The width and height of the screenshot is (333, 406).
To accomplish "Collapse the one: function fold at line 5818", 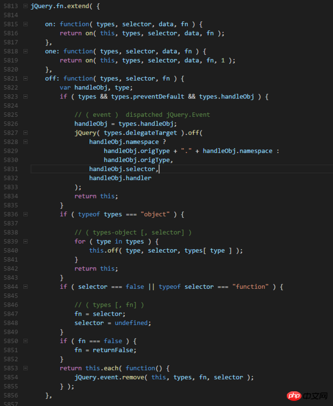I will point(25,51).
